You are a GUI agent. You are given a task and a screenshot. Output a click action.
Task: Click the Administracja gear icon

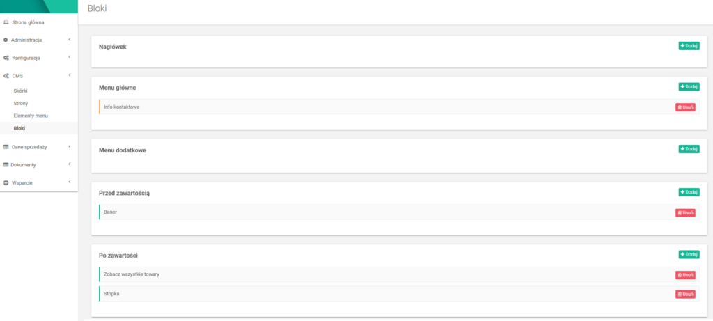coord(6,40)
